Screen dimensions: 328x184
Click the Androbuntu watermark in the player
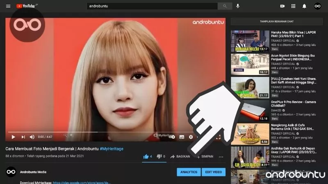[x=208, y=22]
